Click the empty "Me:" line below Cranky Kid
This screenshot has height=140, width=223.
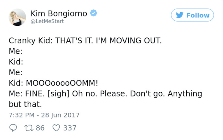click(15, 51)
